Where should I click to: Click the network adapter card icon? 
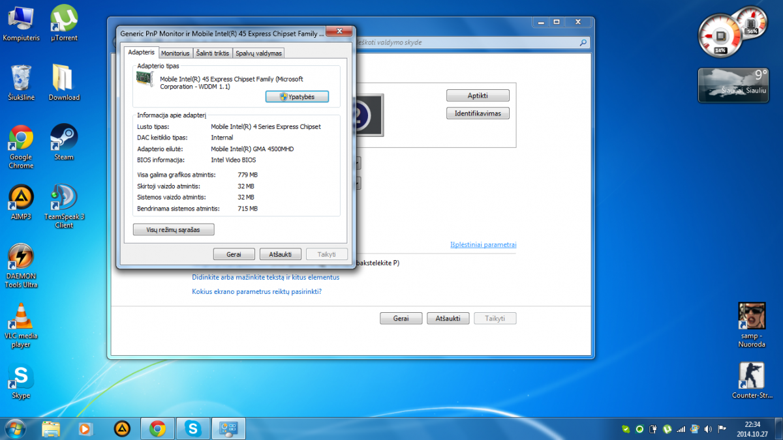[146, 80]
